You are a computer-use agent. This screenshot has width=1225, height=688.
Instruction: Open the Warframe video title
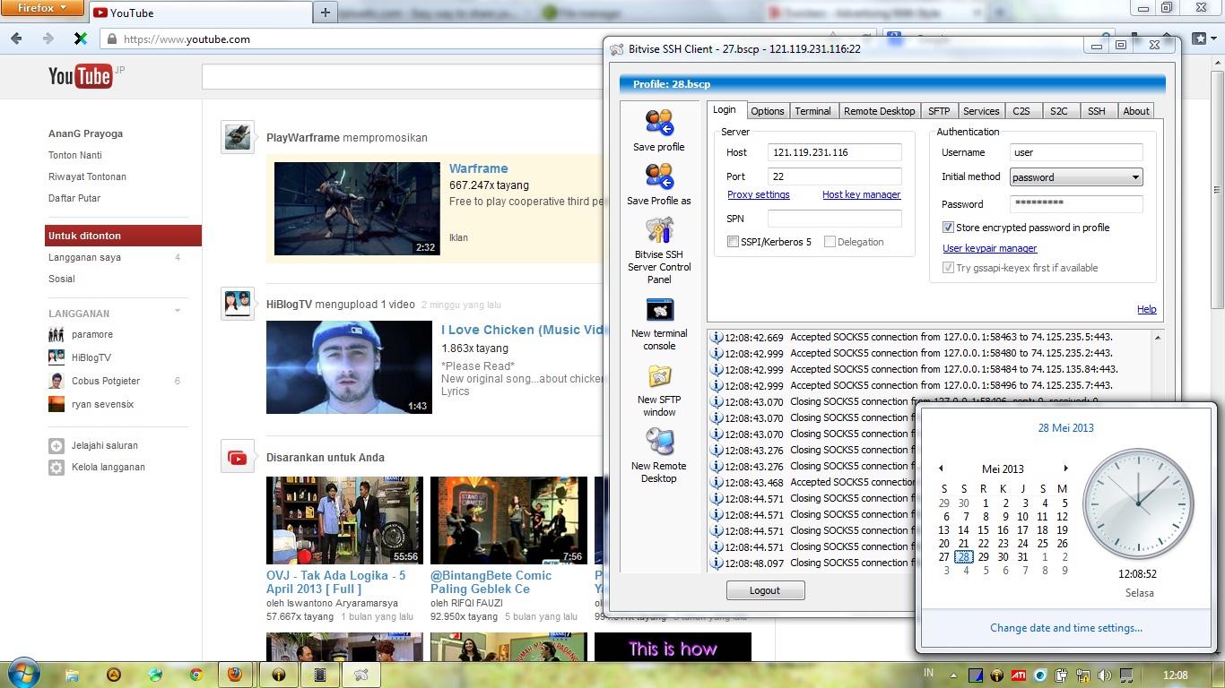[479, 168]
